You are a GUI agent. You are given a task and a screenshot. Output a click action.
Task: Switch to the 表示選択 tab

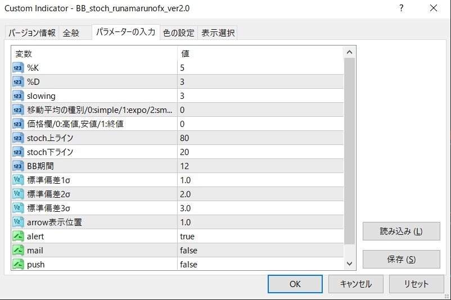pos(218,33)
